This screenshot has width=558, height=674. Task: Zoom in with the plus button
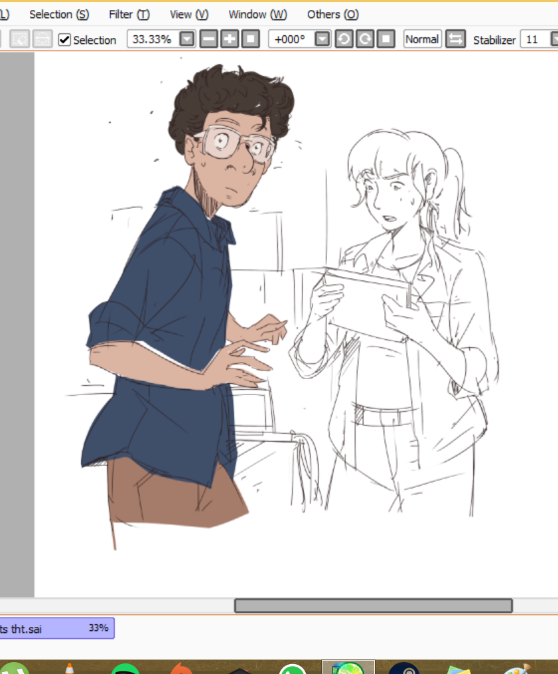(230, 39)
